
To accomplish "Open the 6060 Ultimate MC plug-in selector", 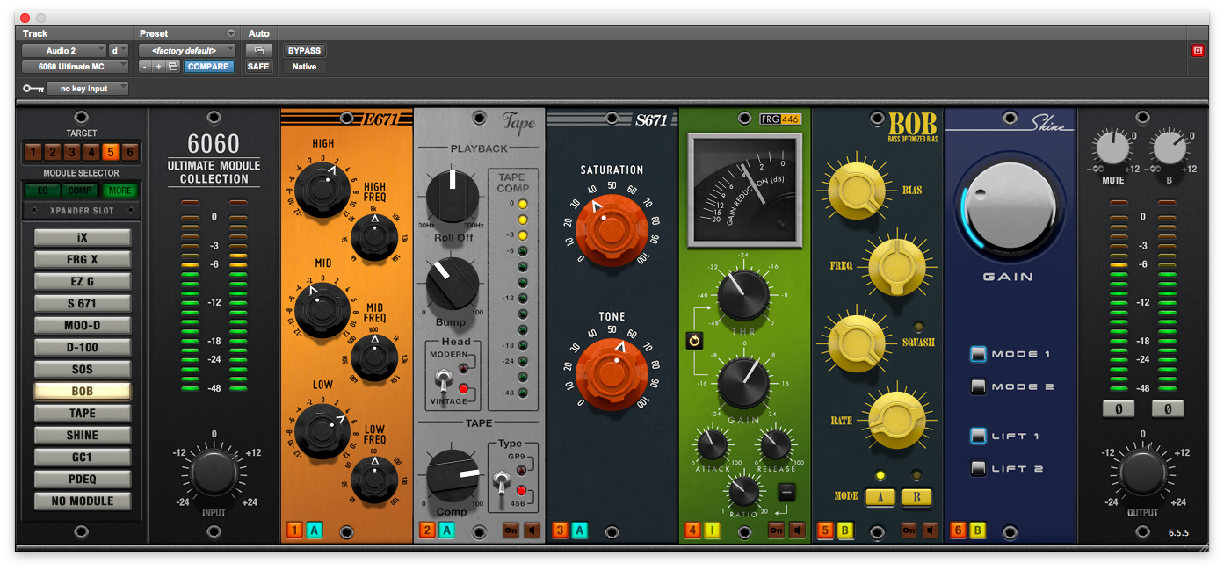I will coord(76,66).
